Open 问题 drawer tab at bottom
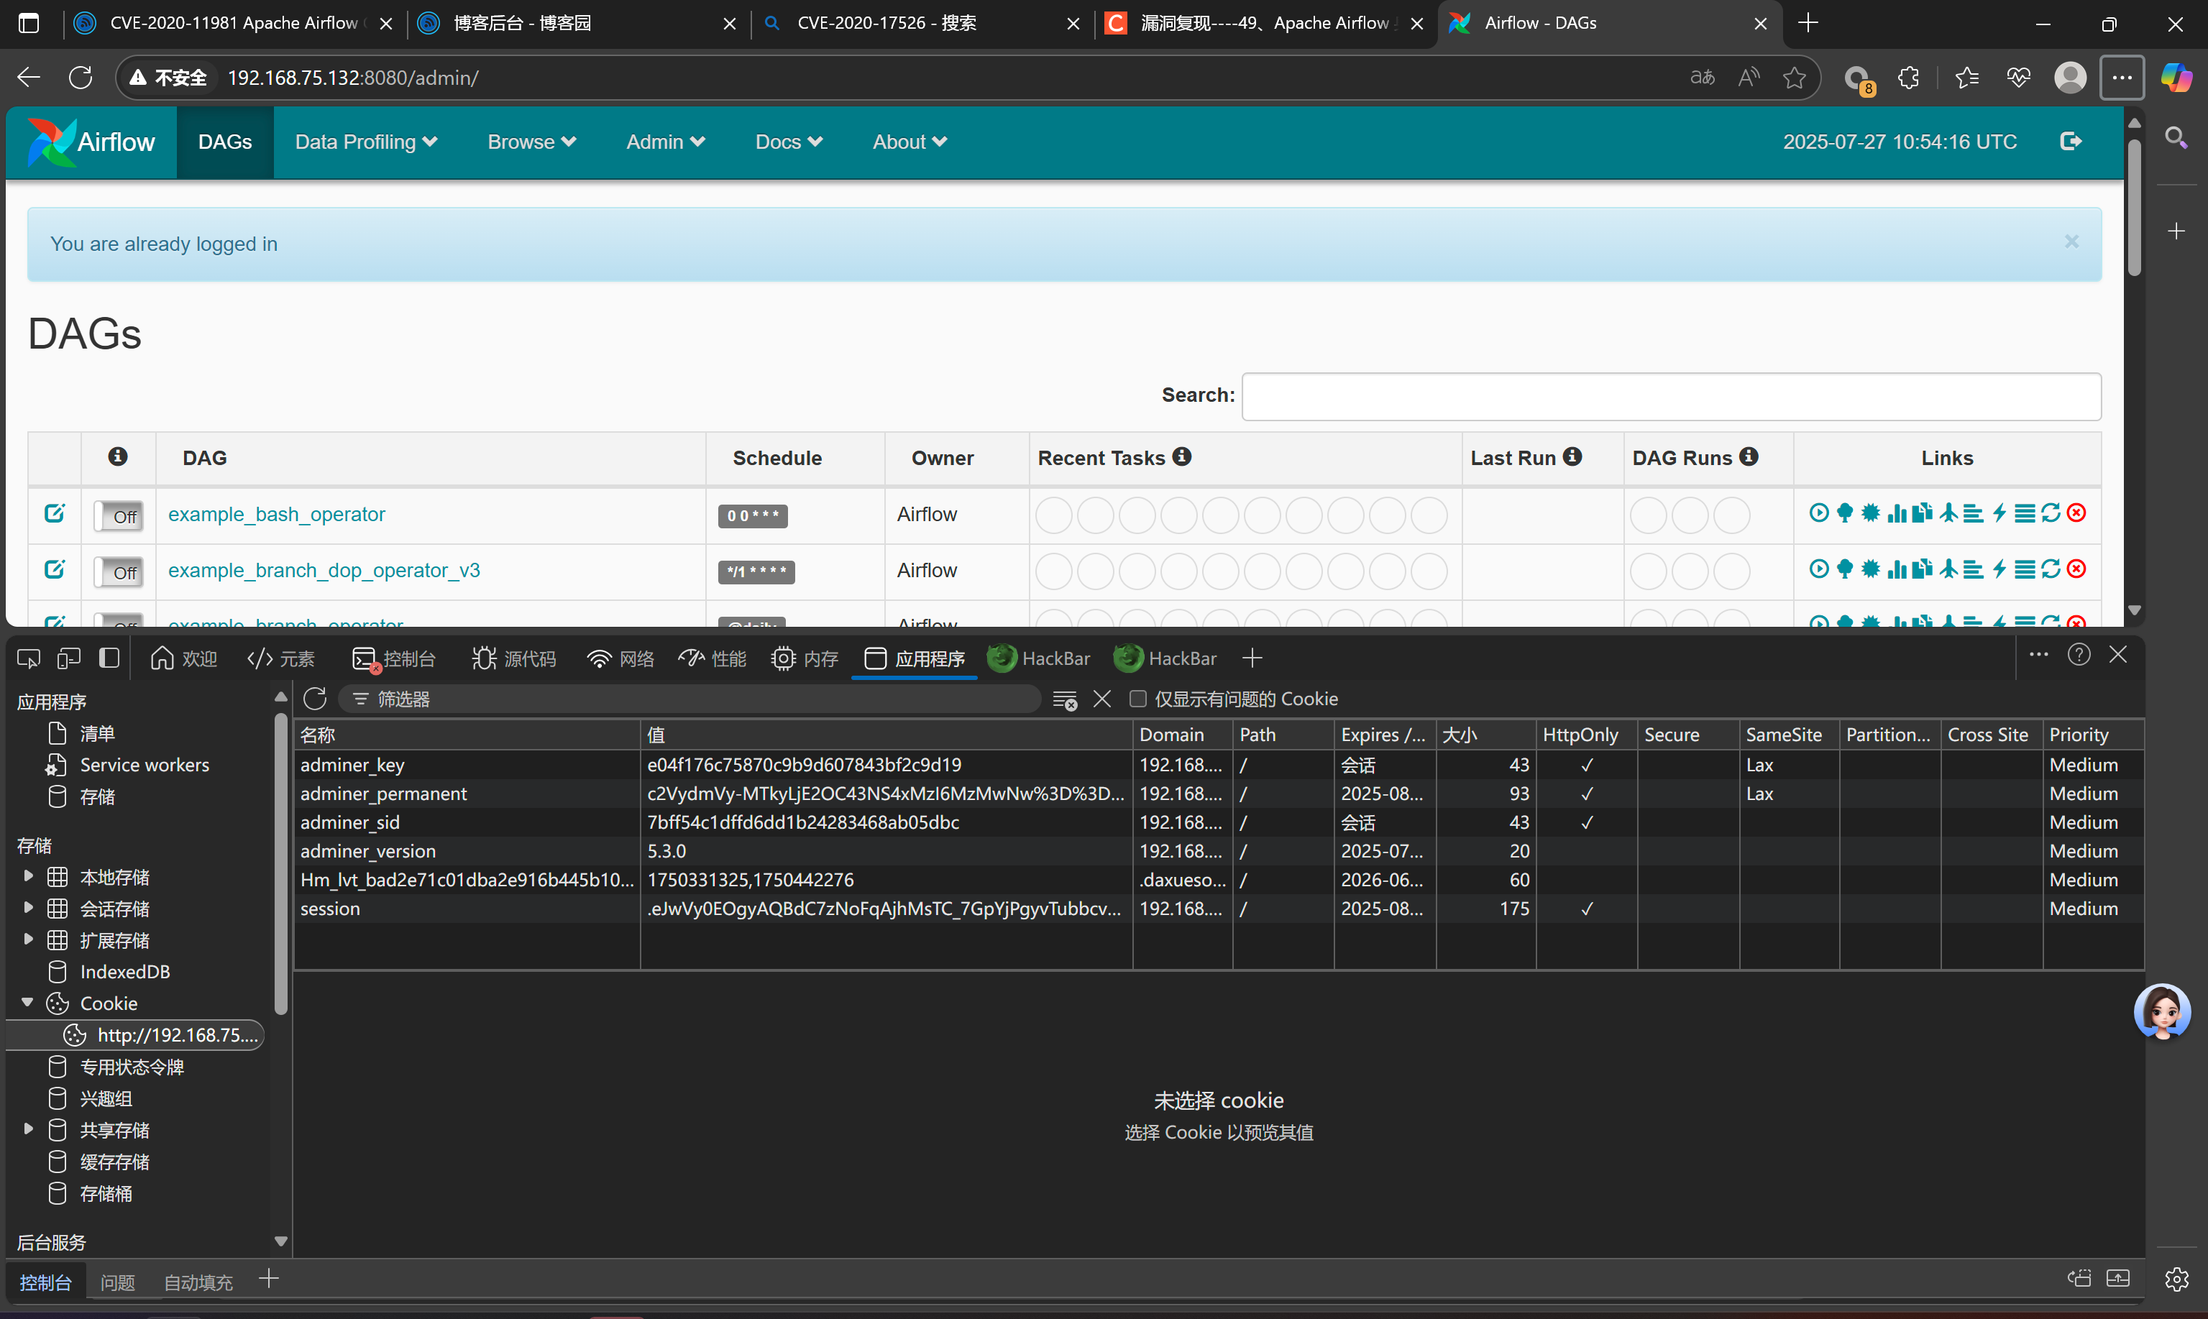The height and width of the screenshot is (1319, 2208). coord(117,1282)
